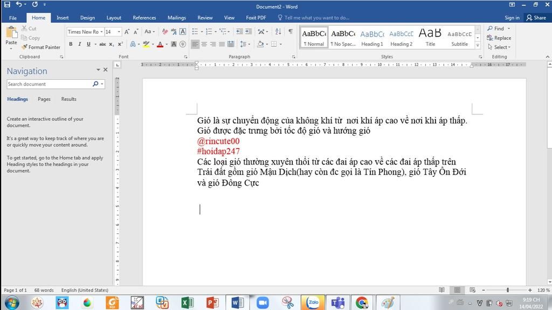Switch to the Design tab
Screen dimensions: 552x310
point(87,18)
